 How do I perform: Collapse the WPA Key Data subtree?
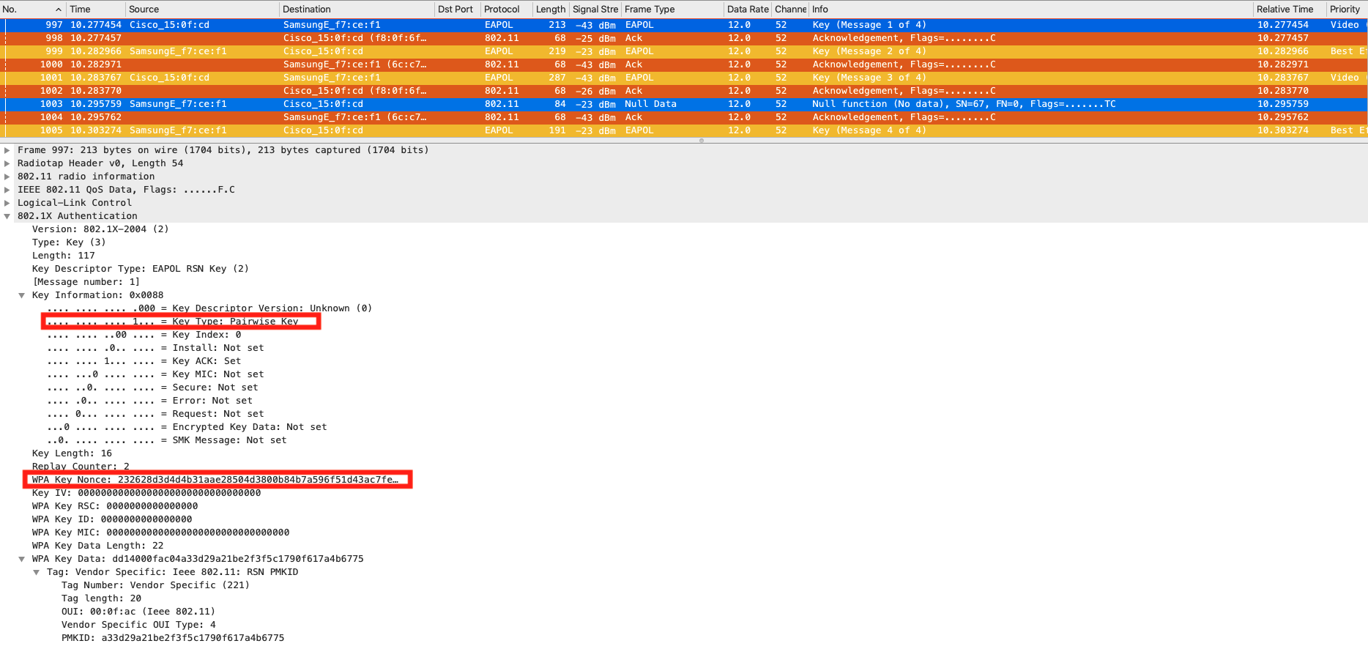pos(22,559)
